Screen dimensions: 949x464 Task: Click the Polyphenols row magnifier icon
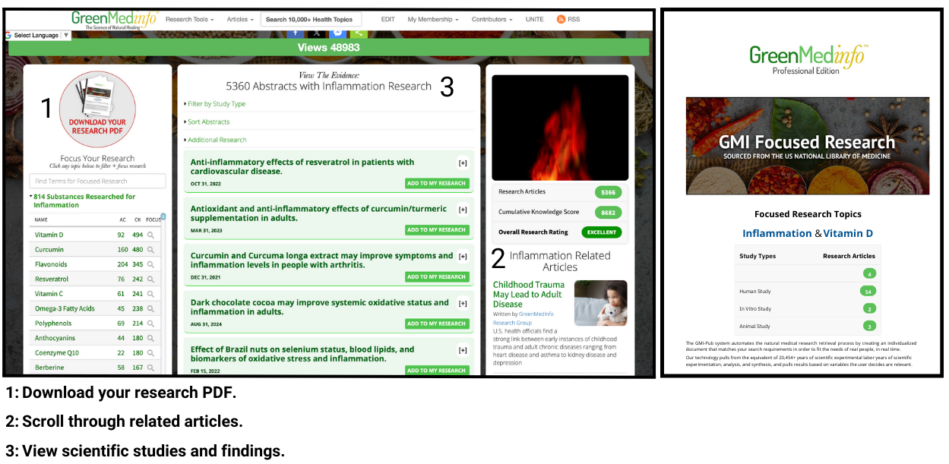click(150, 324)
